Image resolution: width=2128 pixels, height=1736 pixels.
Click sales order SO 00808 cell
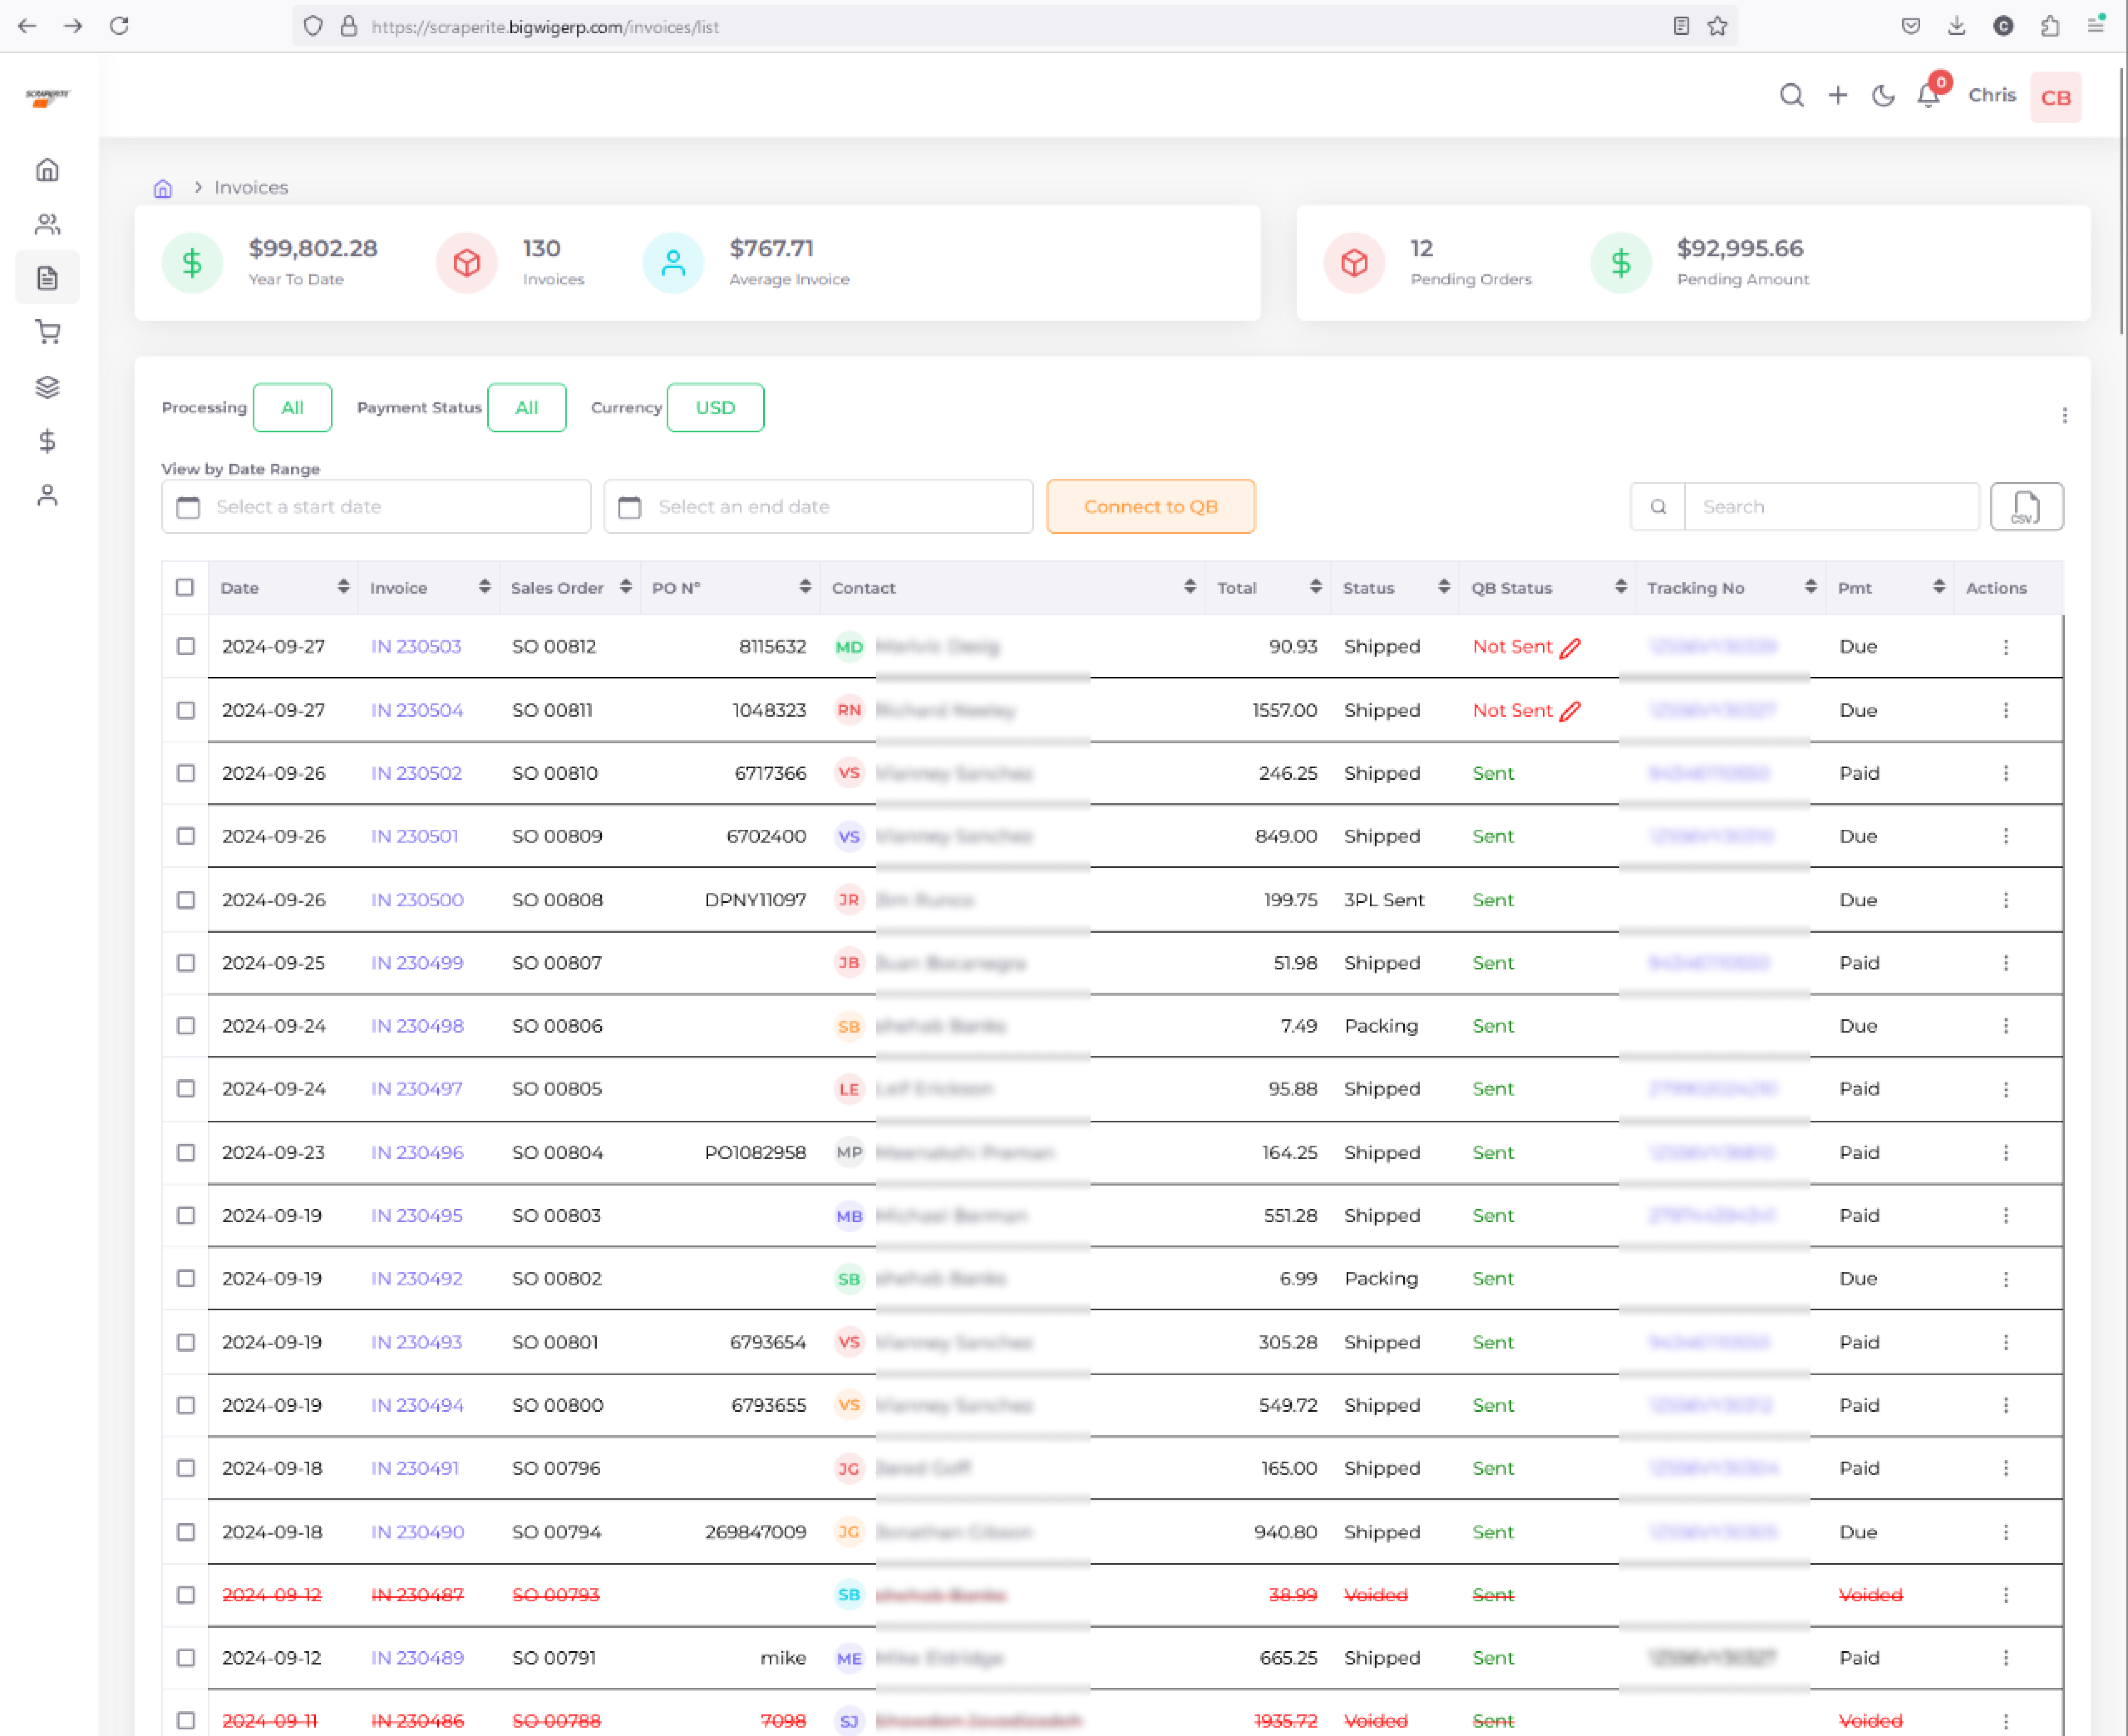click(x=557, y=900)
